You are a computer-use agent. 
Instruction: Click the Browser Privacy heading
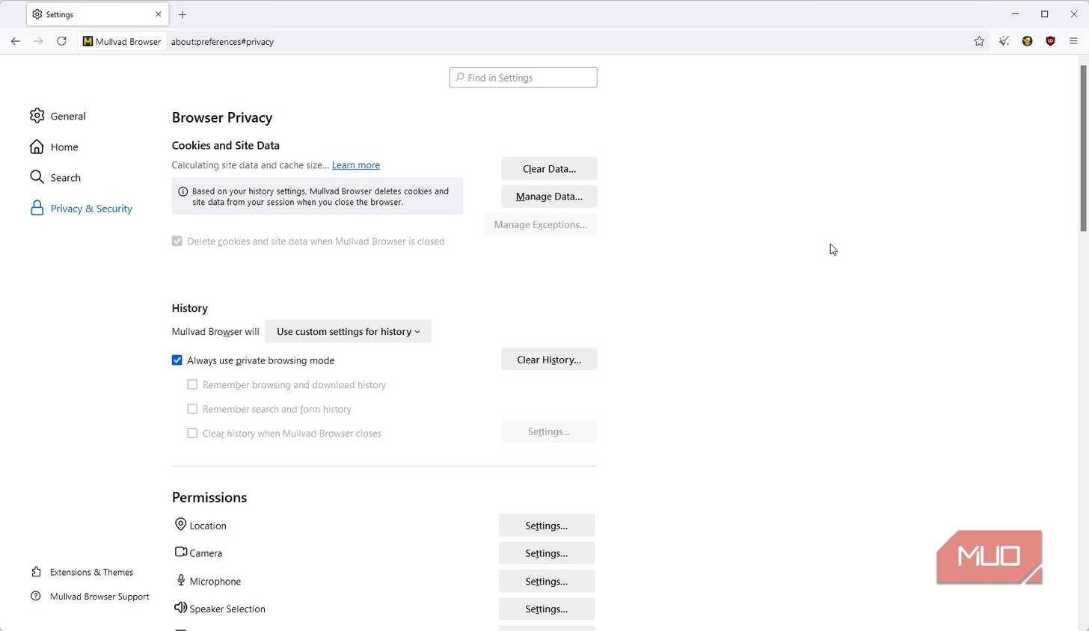tap(222, 117)
